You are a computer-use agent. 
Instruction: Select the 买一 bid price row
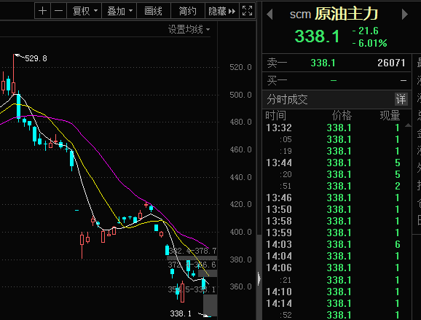pos(337,81)
